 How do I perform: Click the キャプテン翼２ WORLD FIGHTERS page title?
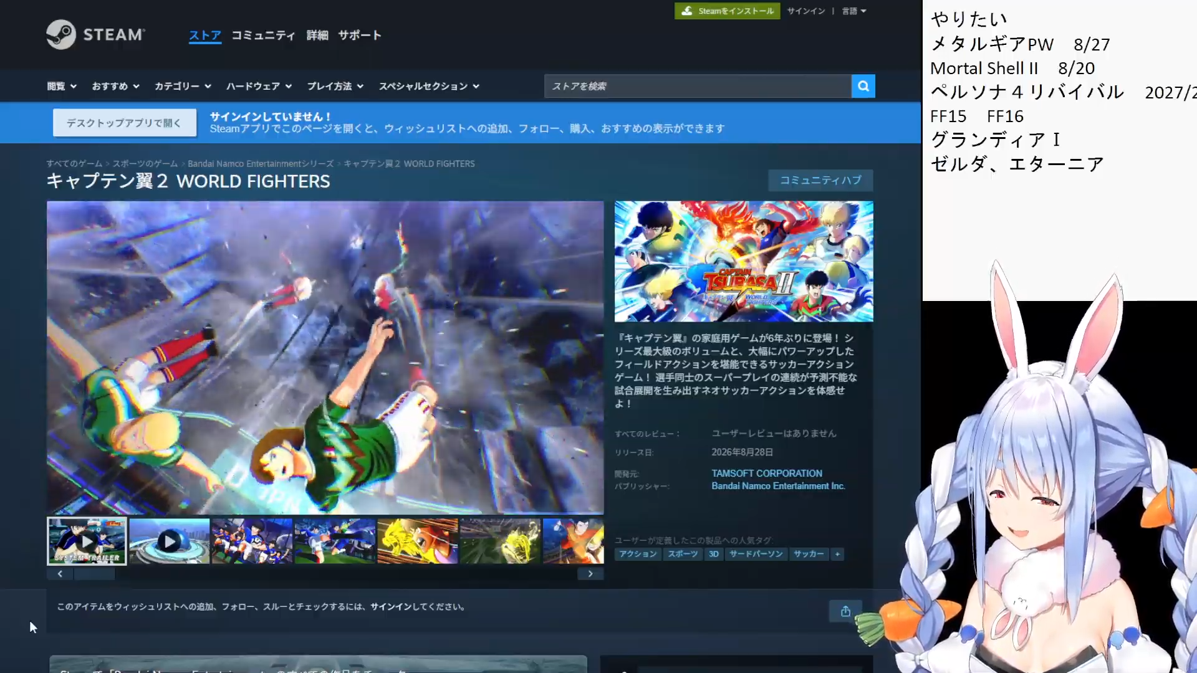click(188, 181)
